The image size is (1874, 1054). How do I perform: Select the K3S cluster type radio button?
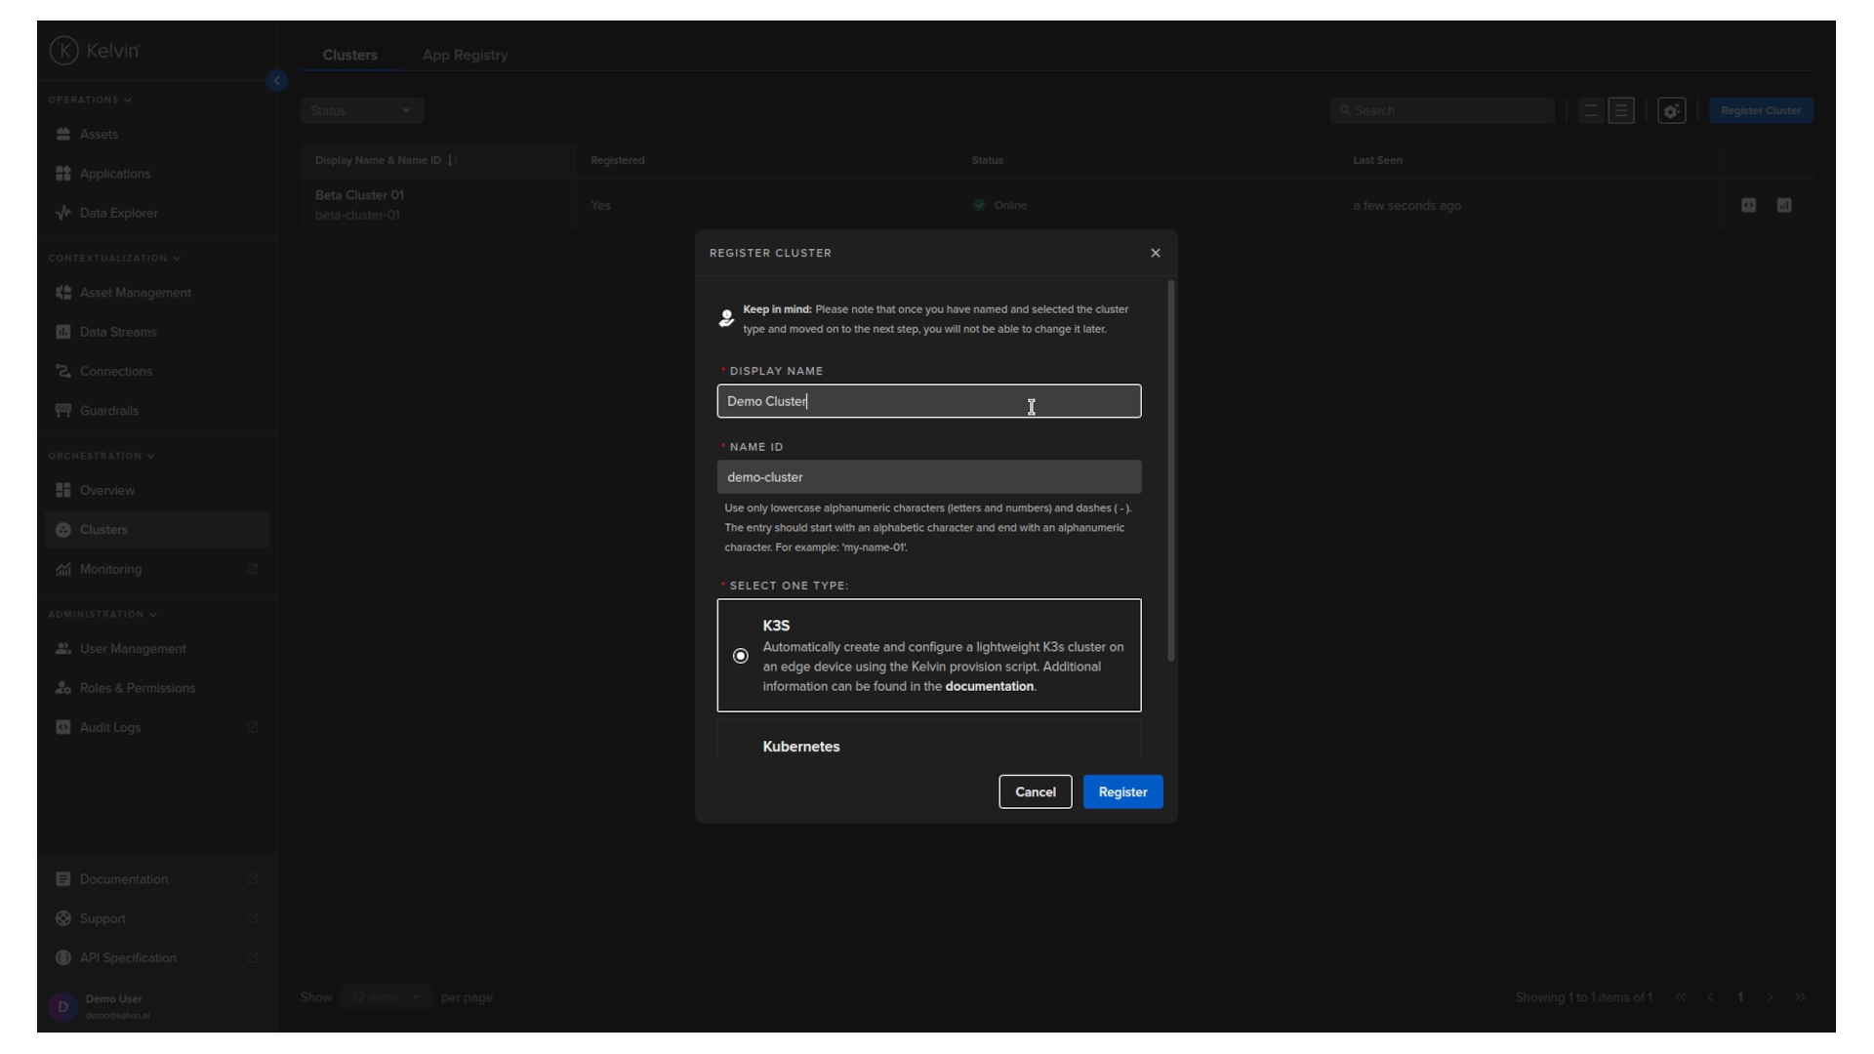741,656
